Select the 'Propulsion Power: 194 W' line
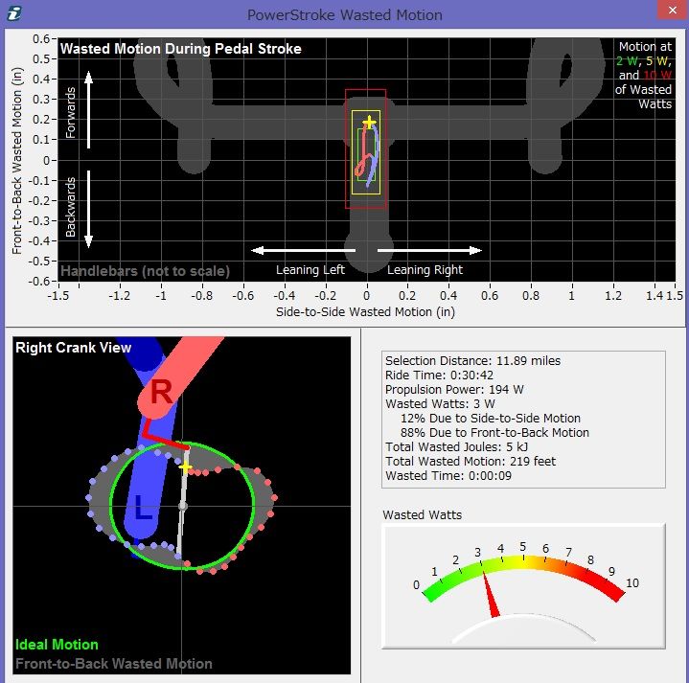The height and width of the screenshot is (683, 689). (454, 390)
